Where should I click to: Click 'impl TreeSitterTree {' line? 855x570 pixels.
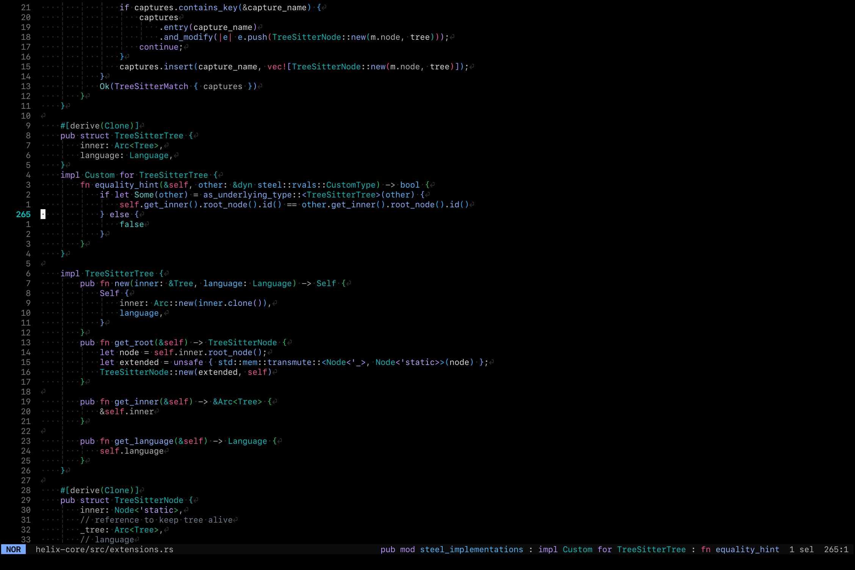tap(112, 274)
